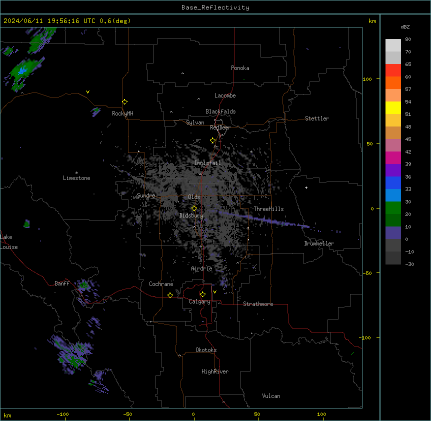
Task: Click the yellow V marker northeast of Calgary
Action: (214, 292)
